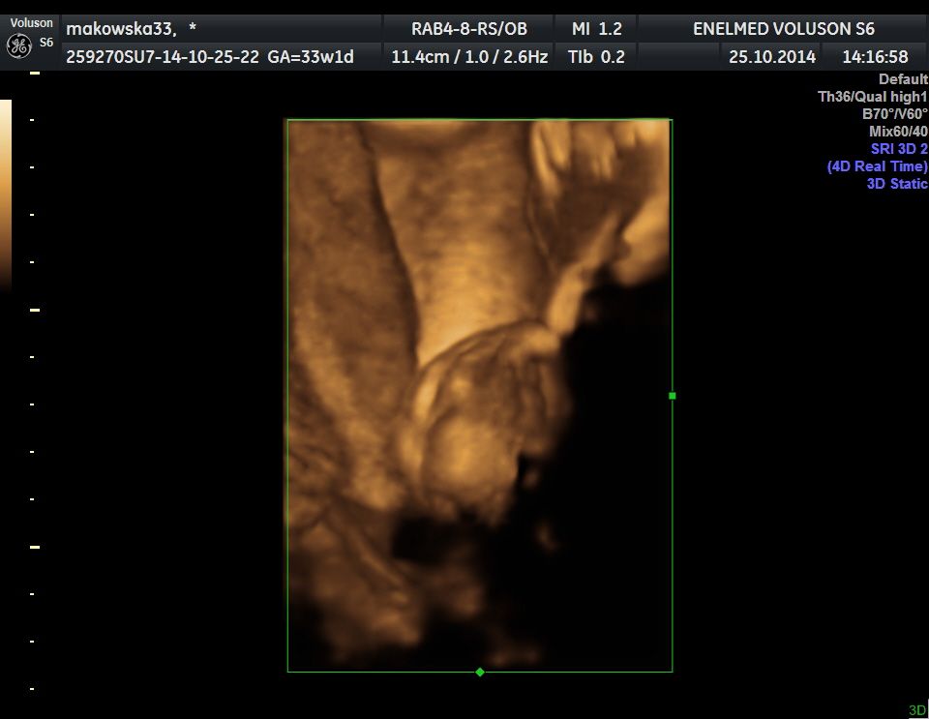Click the GE logo icon
The height and width of the screenshot is (719, 929).
pyautogui.click(x=16, y=45)
